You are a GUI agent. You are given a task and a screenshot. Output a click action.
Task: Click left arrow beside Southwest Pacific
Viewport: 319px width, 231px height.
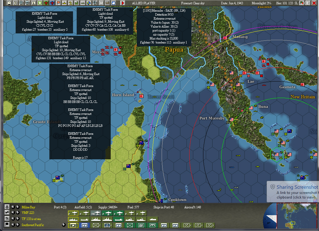(x=13, y=225)
